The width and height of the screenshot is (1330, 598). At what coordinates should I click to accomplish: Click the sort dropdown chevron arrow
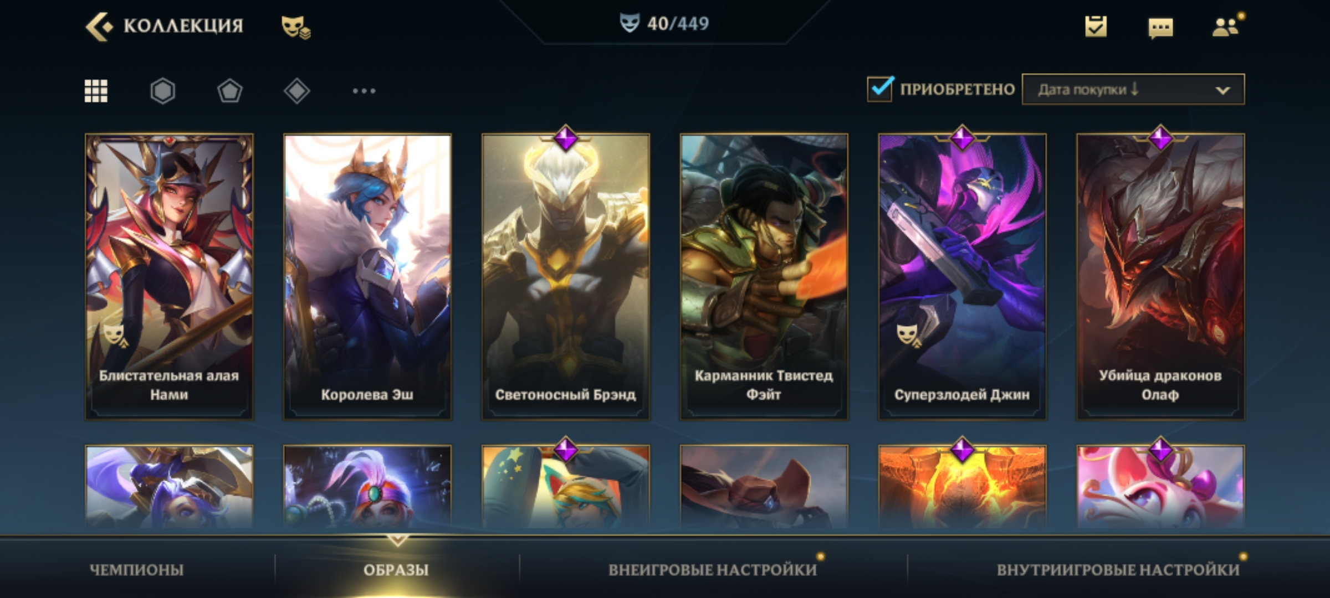coord(1223,90)
